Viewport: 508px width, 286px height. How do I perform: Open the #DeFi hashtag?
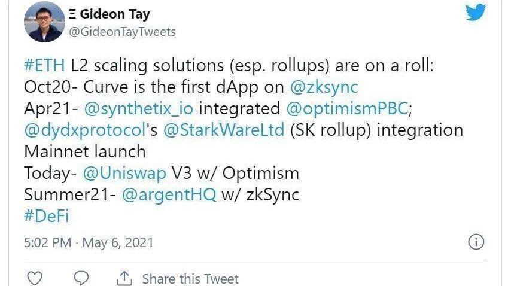click(46, 215)
